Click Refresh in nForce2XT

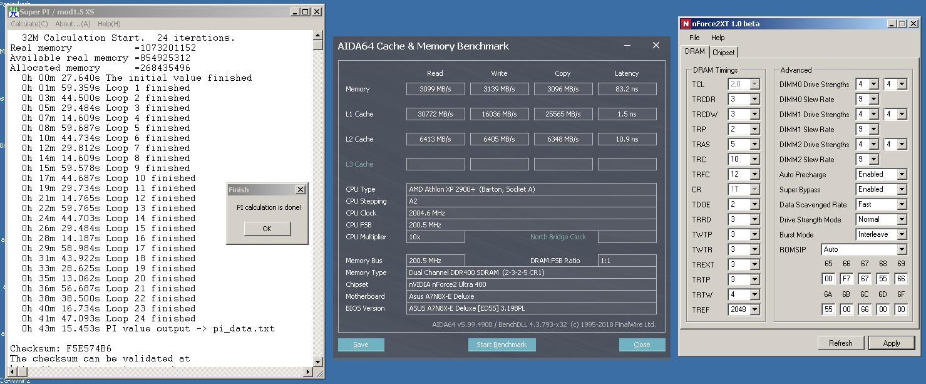841,343
